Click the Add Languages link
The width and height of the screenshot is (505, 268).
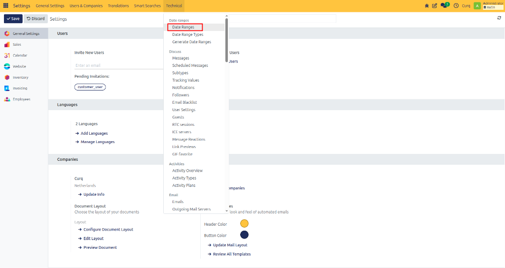click(x=94, y=134)
